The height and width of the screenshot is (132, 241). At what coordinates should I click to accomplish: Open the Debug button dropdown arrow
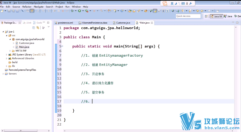pos(76,11)
